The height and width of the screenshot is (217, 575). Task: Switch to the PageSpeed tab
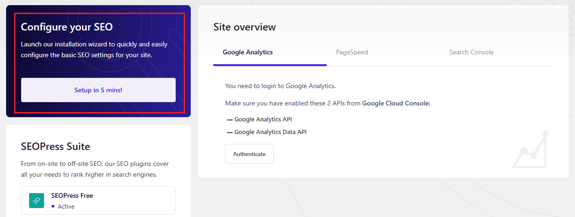(x=352, y=52)
